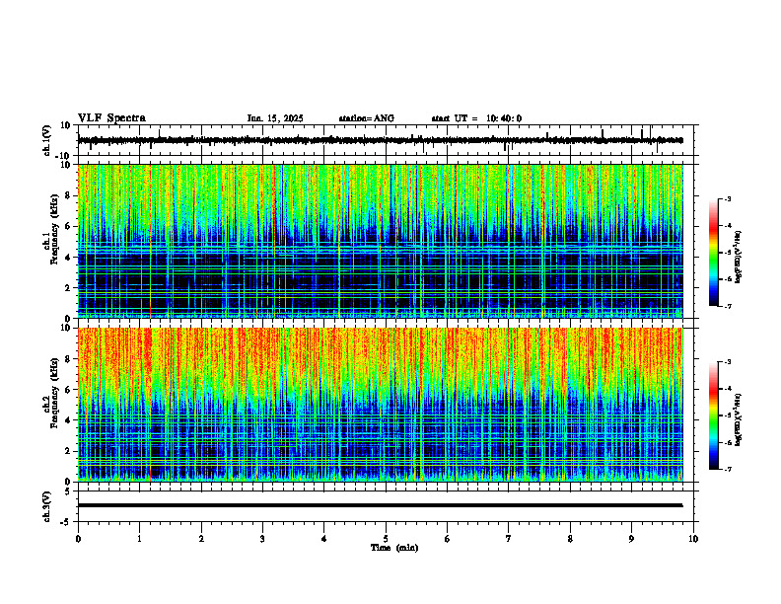Screen dimensions: 781x604
Task: Click the time-axis tick label "7"
Action: coord(509,539)
